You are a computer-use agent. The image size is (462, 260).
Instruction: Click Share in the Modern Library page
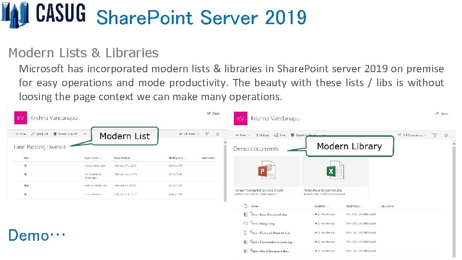pyautogui.click(x=442, y=113)
